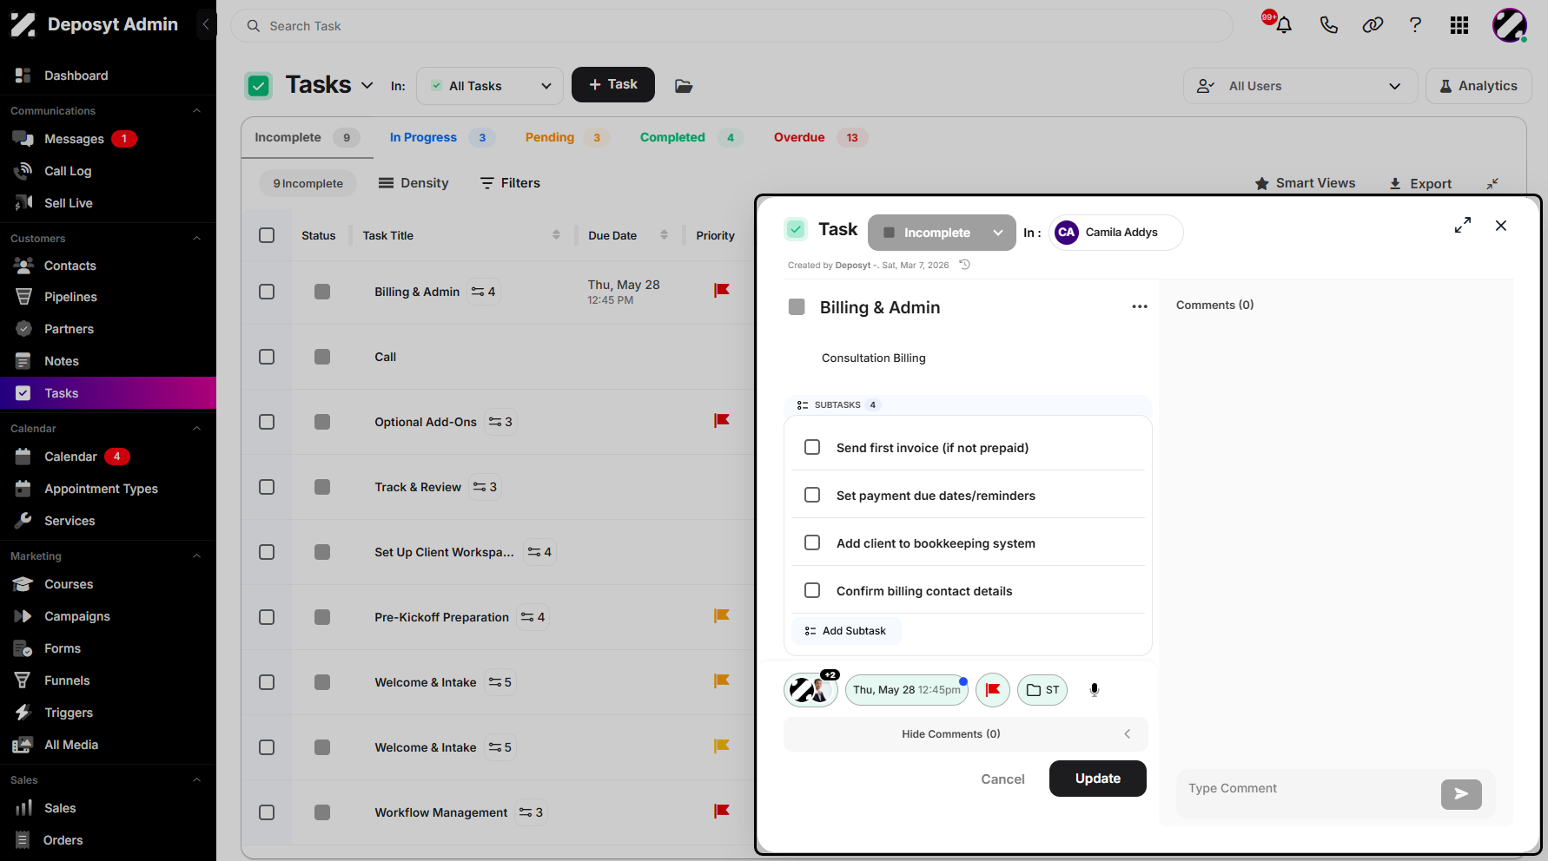Collapse the sidebar with the arrow
This screenshot has height=861, width=1548.
pos(206,24)
